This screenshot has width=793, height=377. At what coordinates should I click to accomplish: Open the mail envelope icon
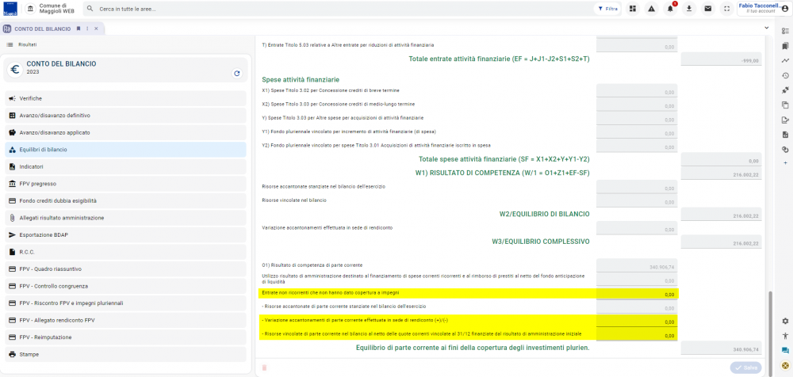pyautogui.click(x=708, y=9)
